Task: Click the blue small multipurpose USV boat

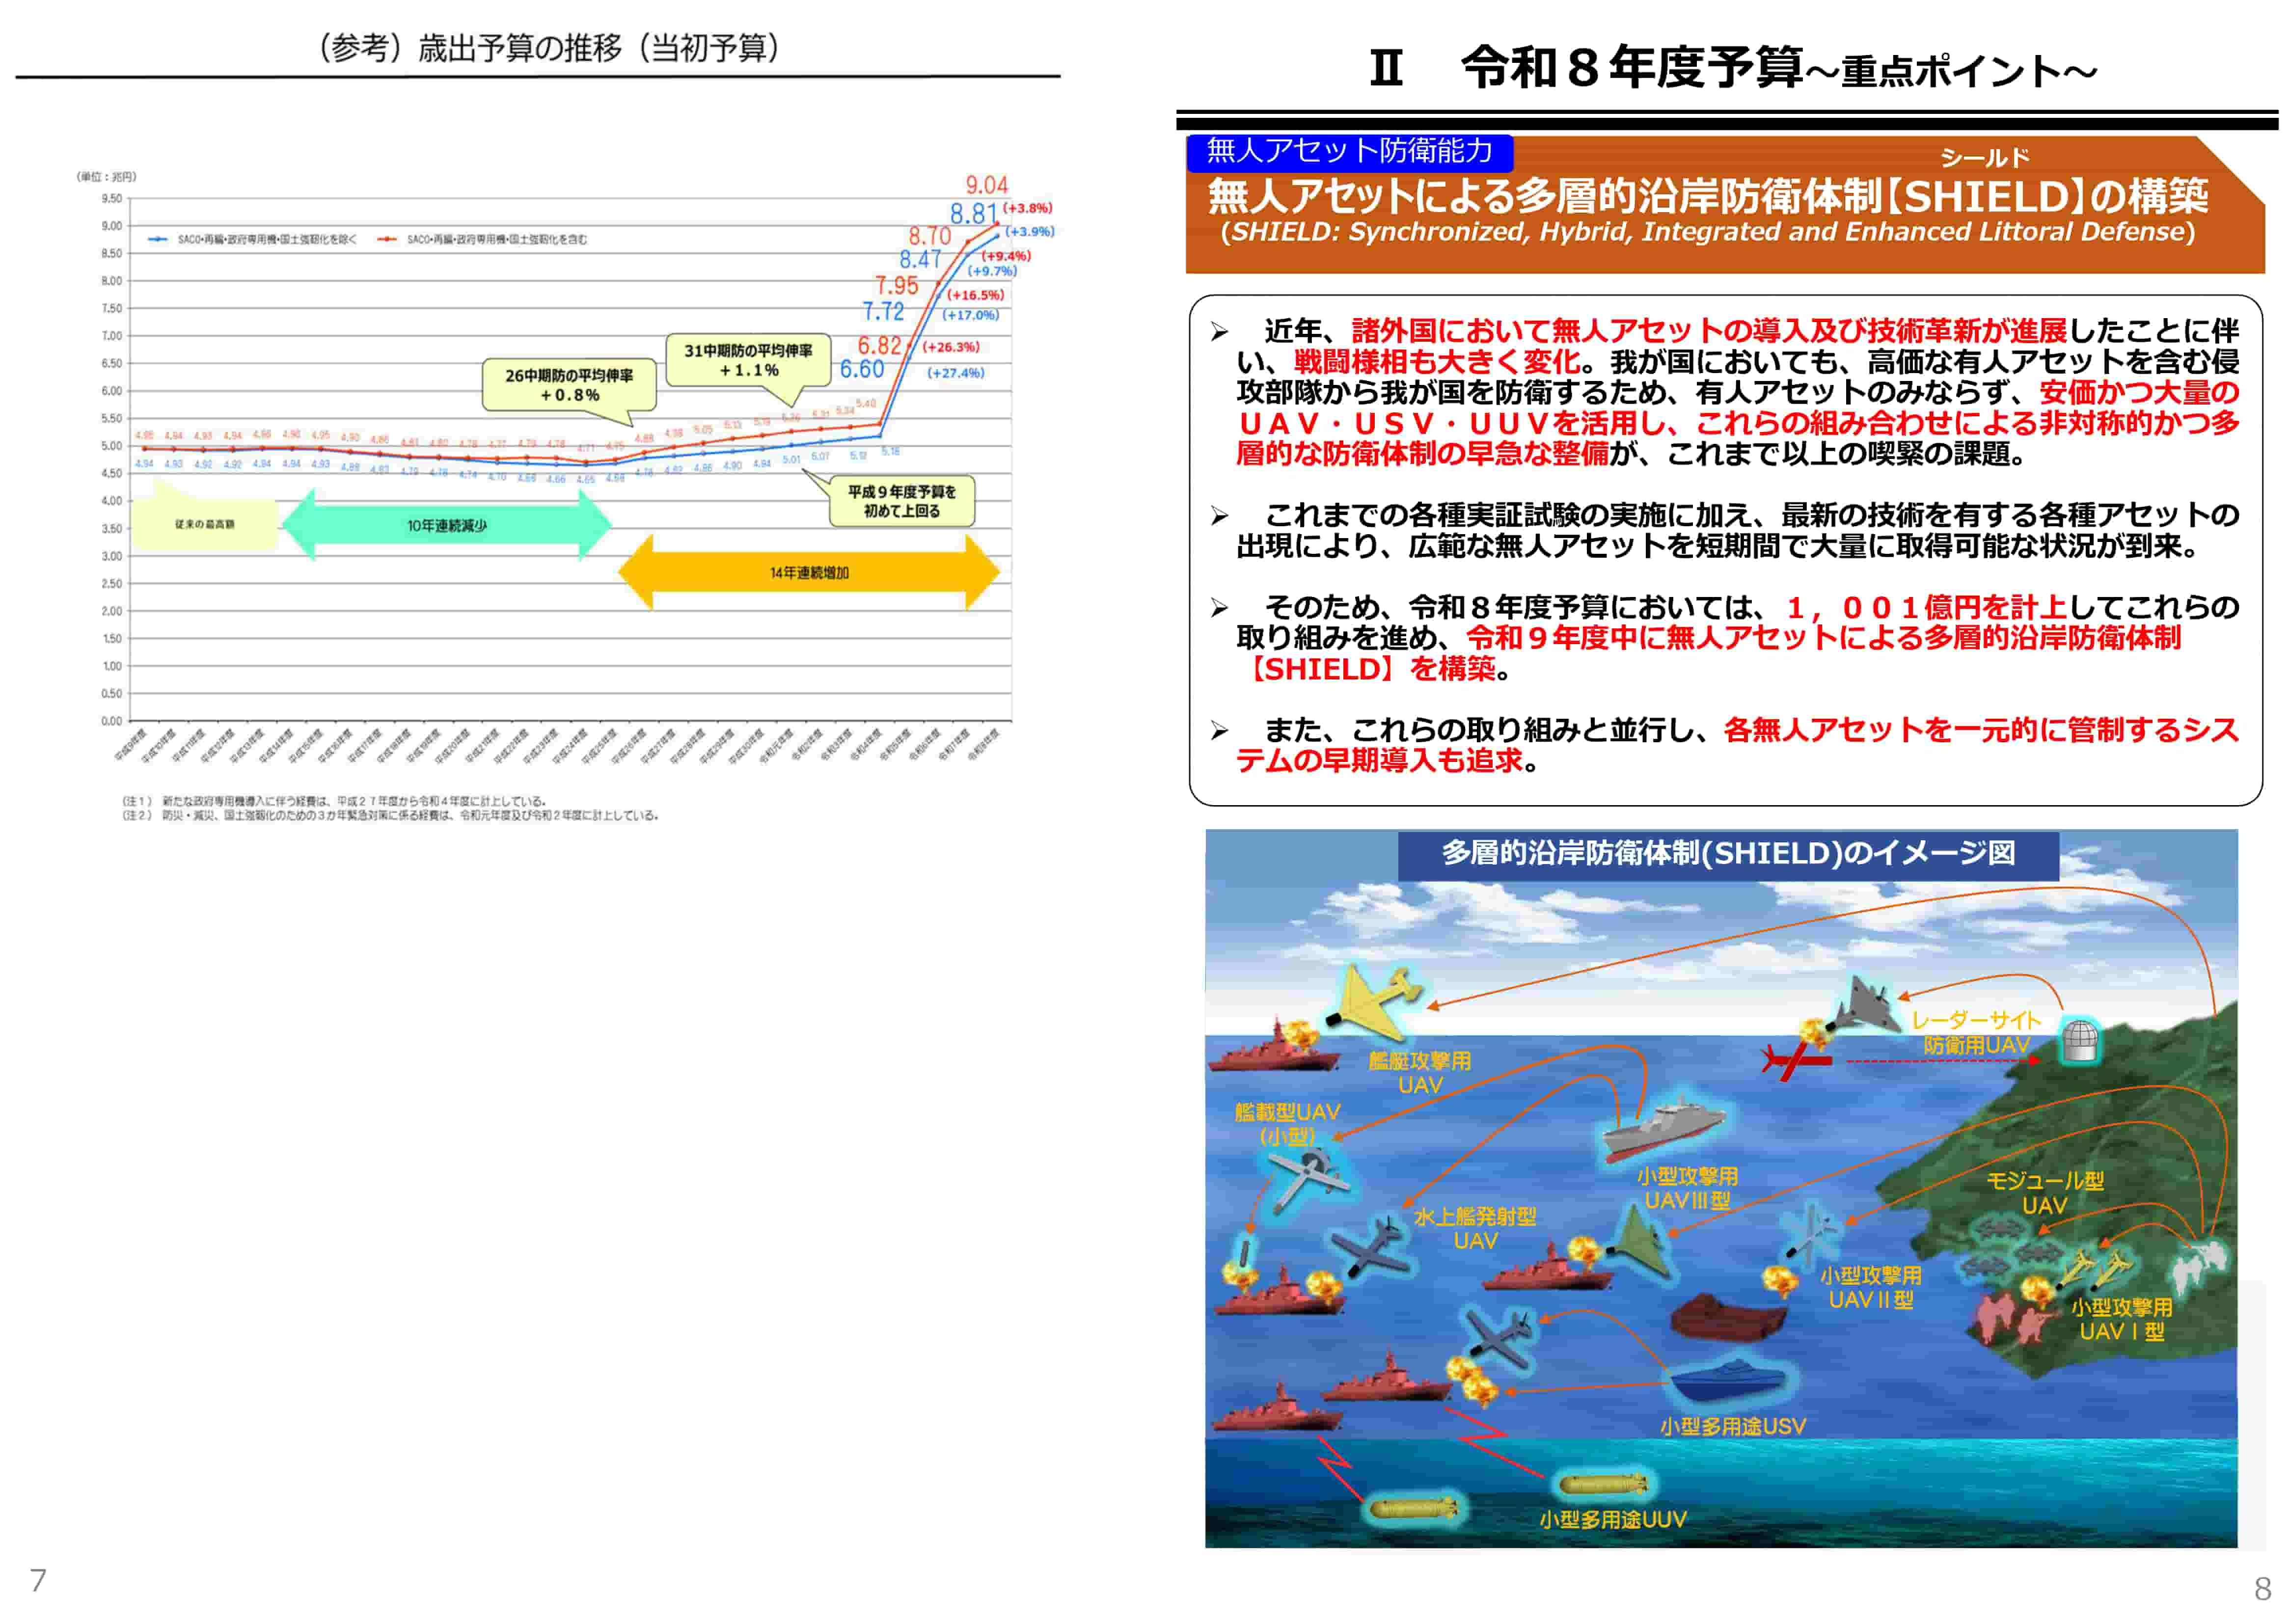Action: (x=1728, y=1383)
